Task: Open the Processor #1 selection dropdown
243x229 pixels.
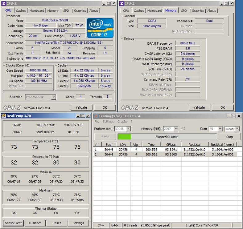Action: pos(53,97)
